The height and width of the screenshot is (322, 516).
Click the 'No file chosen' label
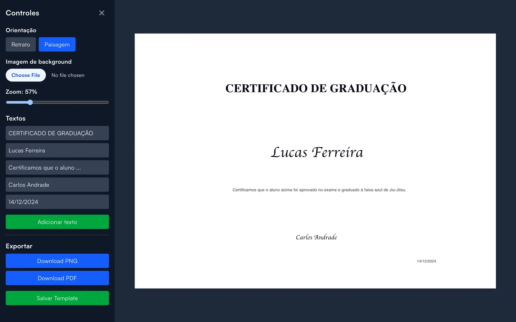pos(68,75)
